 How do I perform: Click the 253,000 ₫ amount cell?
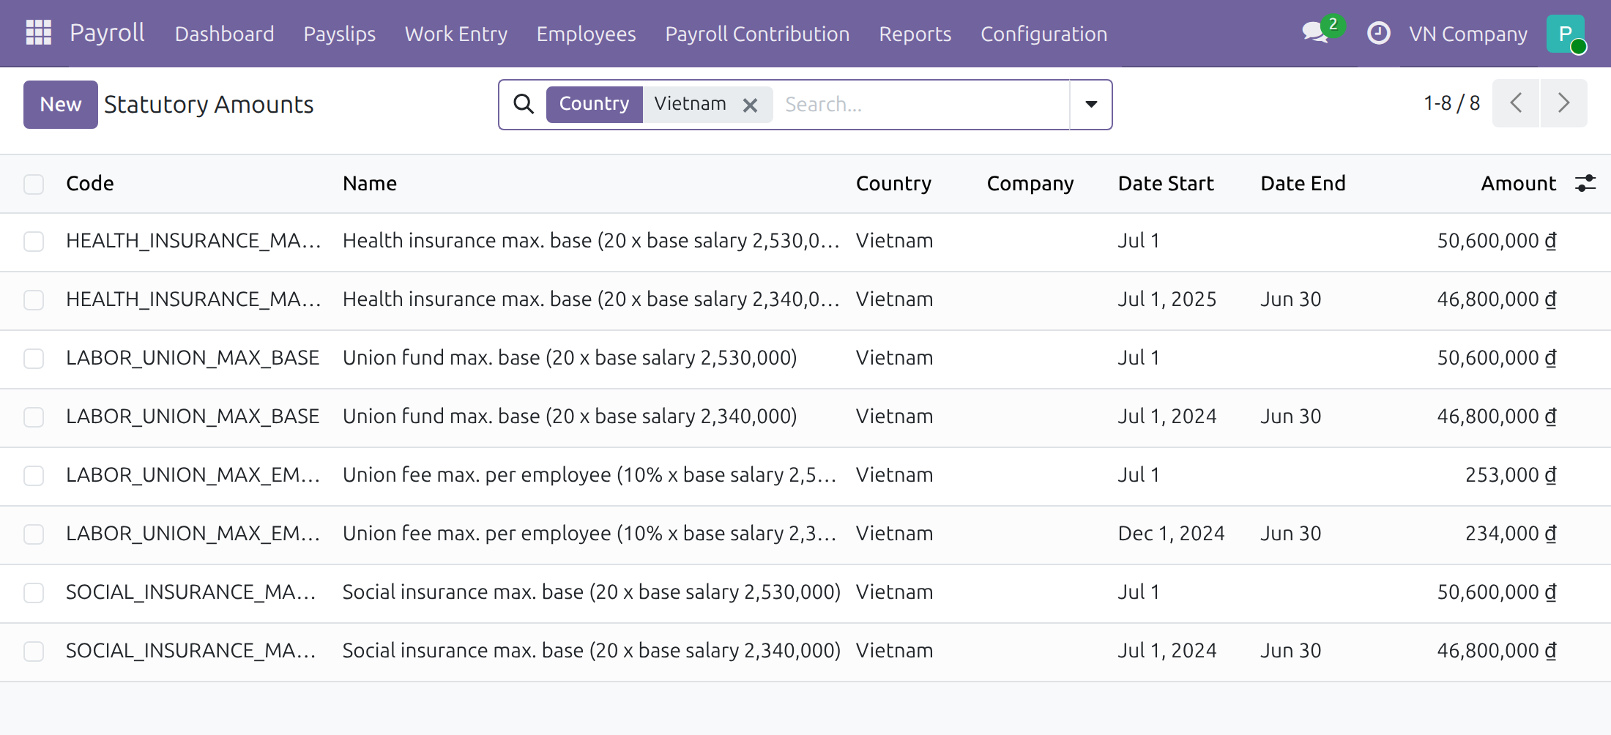click(1511, 475)
